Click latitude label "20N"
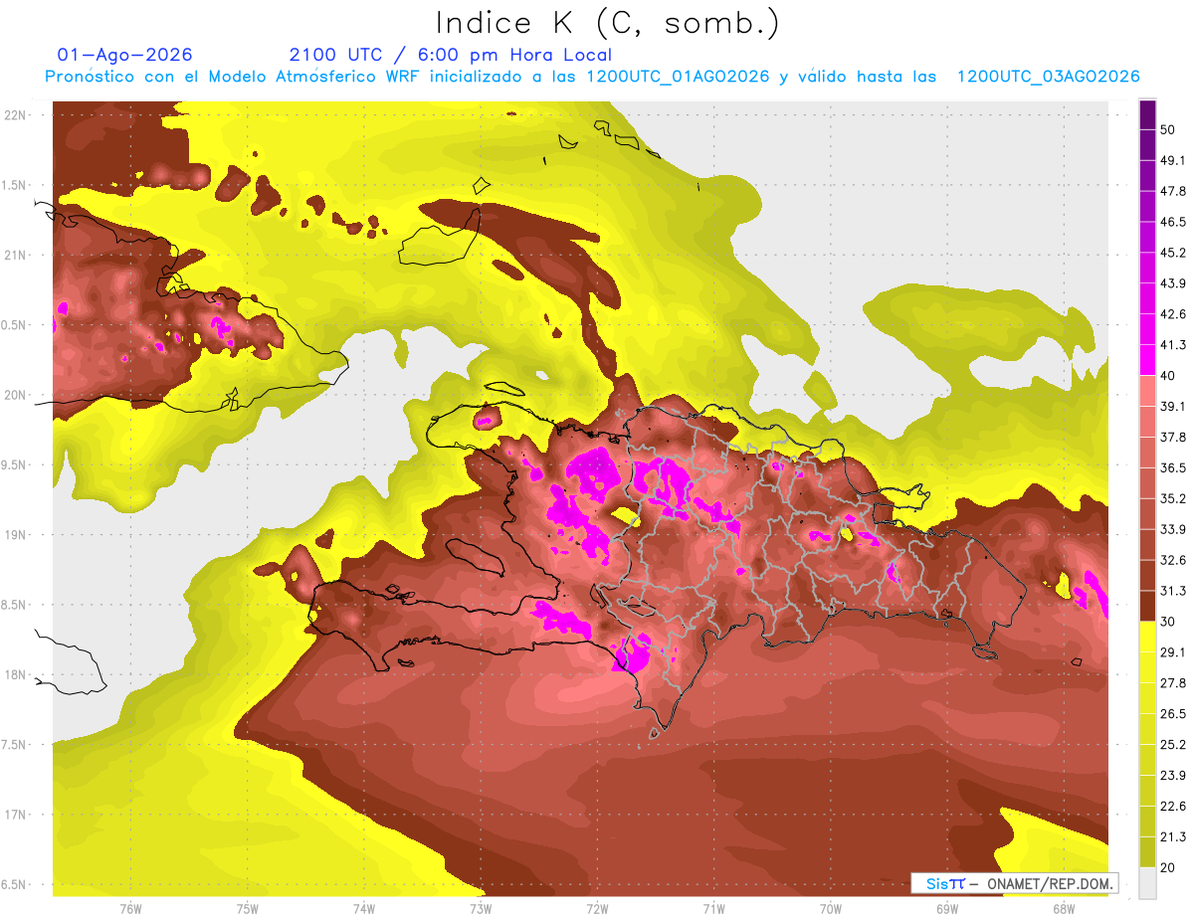This screenshot has height=922, width=1194. 17,396
